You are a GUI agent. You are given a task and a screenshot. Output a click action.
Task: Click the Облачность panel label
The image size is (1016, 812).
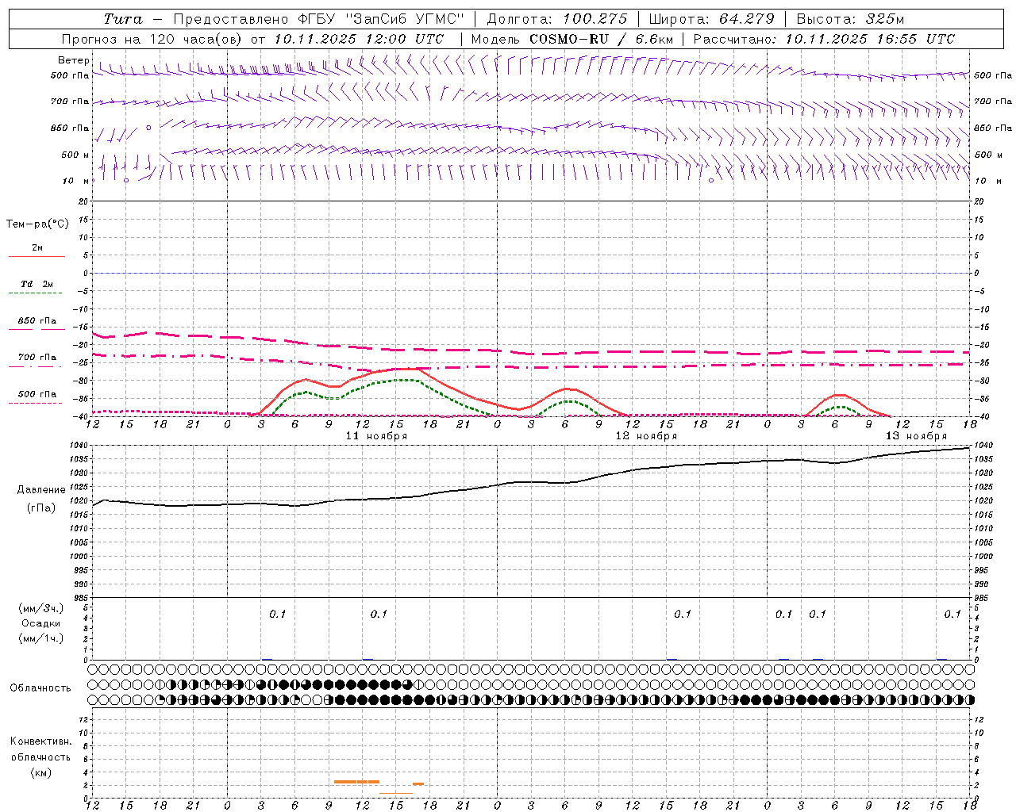coord(40,688)
